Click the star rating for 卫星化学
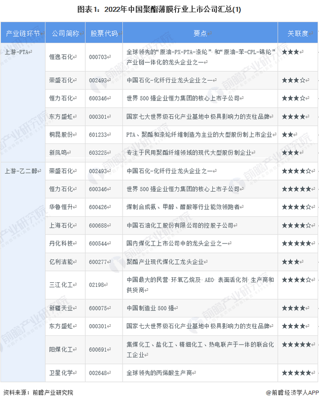The image size is (319, 402). tap(297, 373)
